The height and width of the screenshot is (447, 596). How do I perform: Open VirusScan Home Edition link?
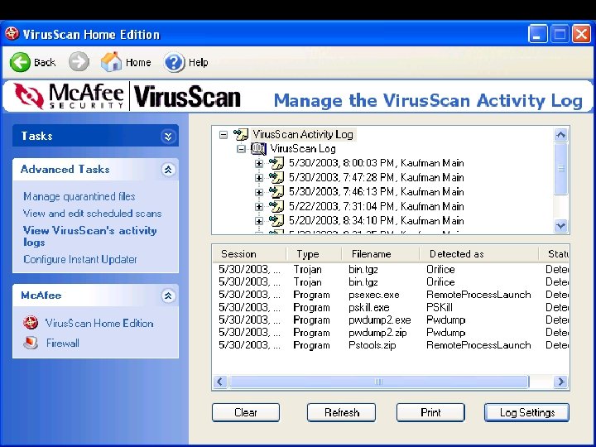click(x=99, y=323)
